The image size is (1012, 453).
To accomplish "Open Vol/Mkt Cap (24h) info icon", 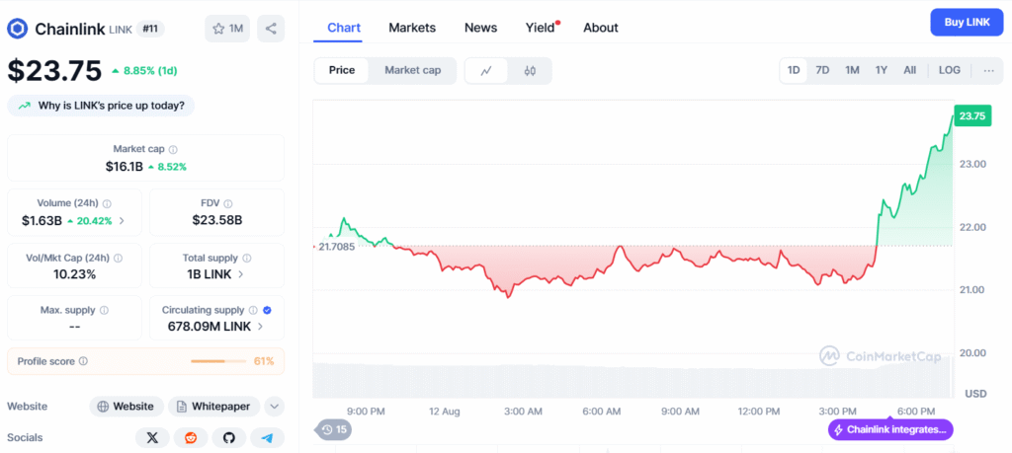I will pos(118,258).
